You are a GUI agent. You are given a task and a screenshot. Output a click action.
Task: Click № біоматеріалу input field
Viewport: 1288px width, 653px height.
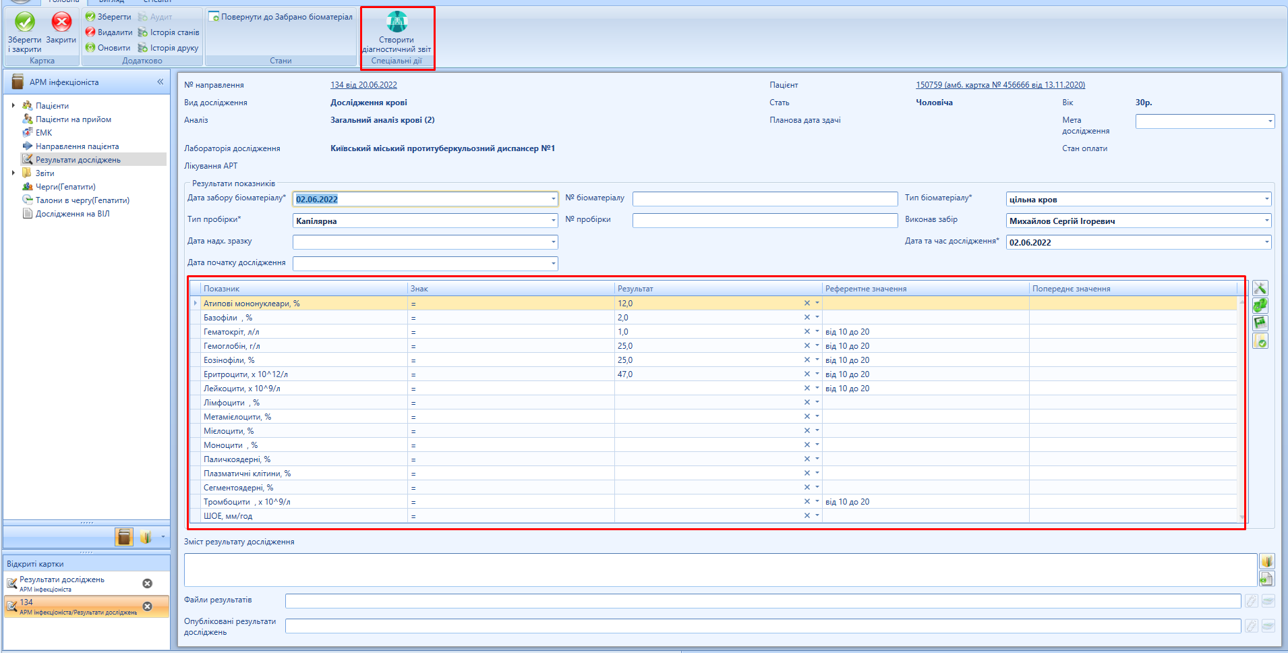[765, 199]
